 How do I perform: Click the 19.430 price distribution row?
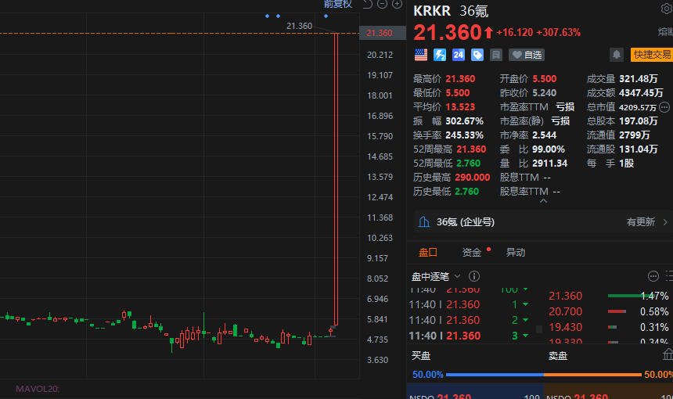tap(608, 327)
